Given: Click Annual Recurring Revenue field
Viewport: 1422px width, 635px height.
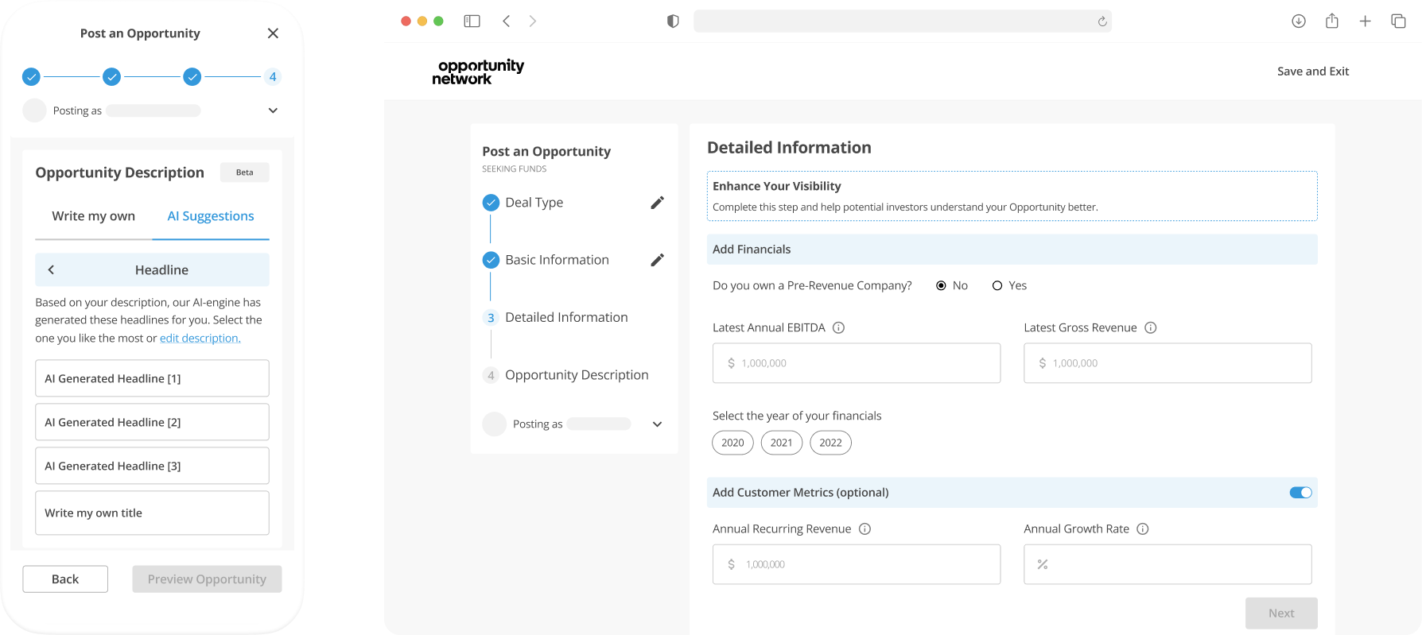Looking at the screenshot, I should click(857, 564).
